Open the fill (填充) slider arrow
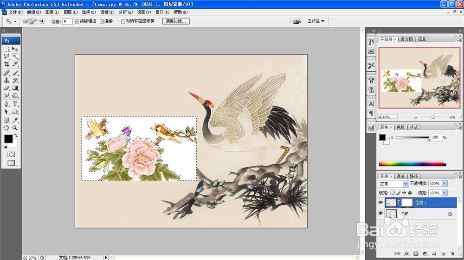Viewport: 464px width, 260px height. pos(444,193)
